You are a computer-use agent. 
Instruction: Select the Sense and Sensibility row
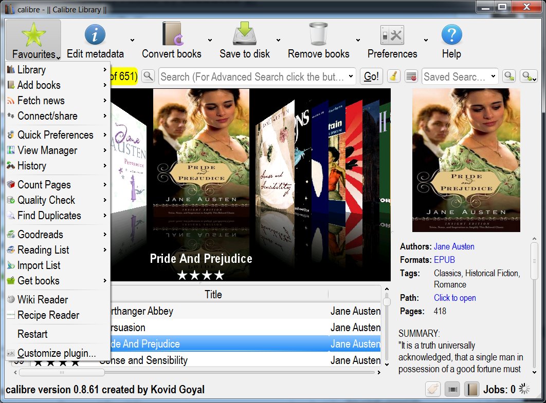pos(240,360)
